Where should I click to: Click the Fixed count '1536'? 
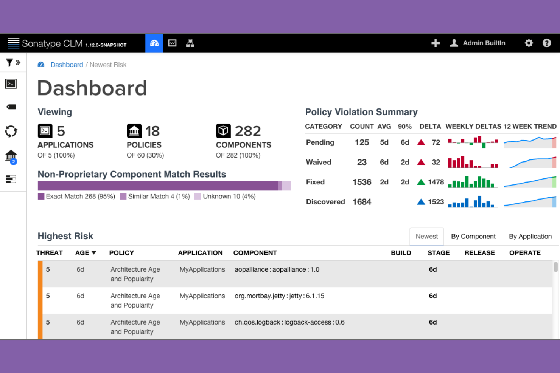tap(362, 182)
